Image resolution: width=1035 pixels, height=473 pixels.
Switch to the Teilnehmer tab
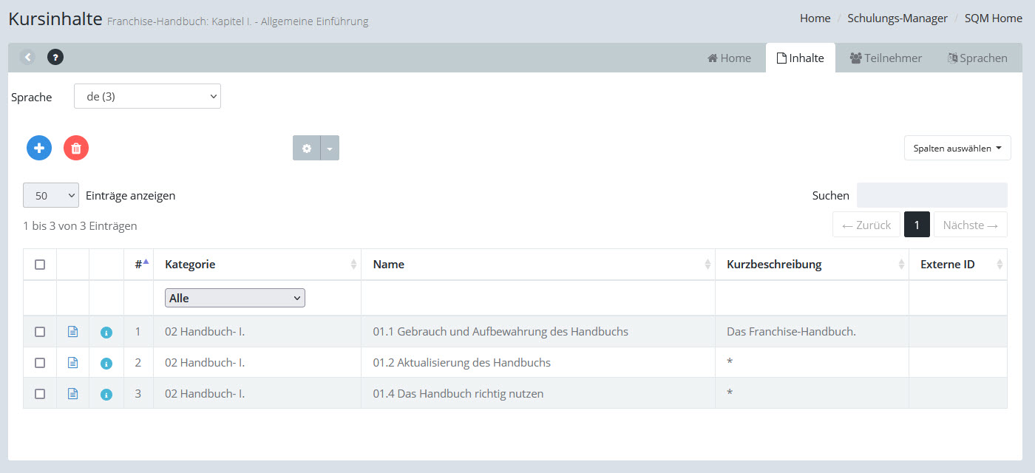coord(886,58)
